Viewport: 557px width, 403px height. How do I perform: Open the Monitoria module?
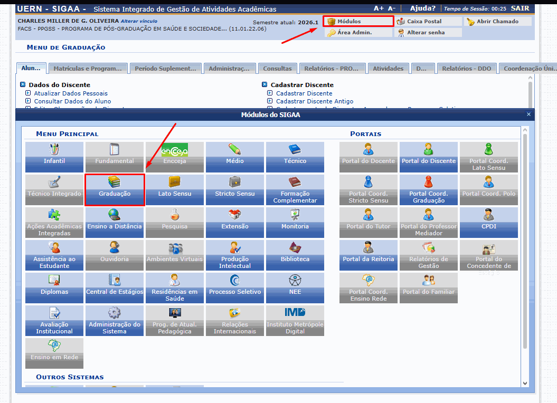[295, 222]
